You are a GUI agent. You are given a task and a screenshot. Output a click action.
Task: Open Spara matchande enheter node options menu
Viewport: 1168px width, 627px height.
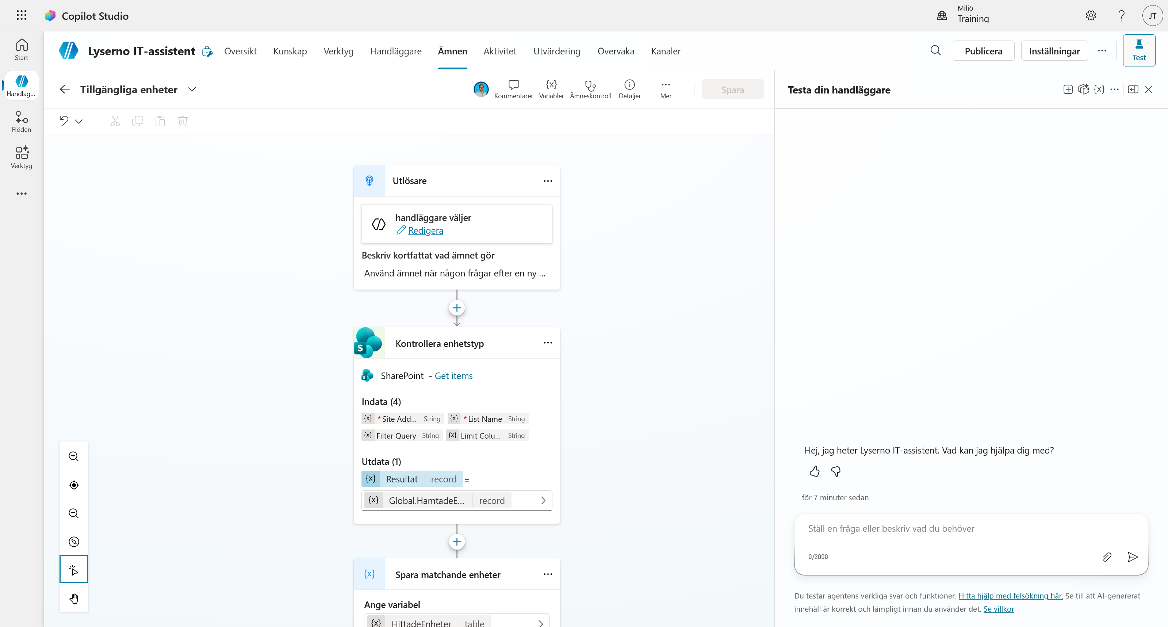548,574
